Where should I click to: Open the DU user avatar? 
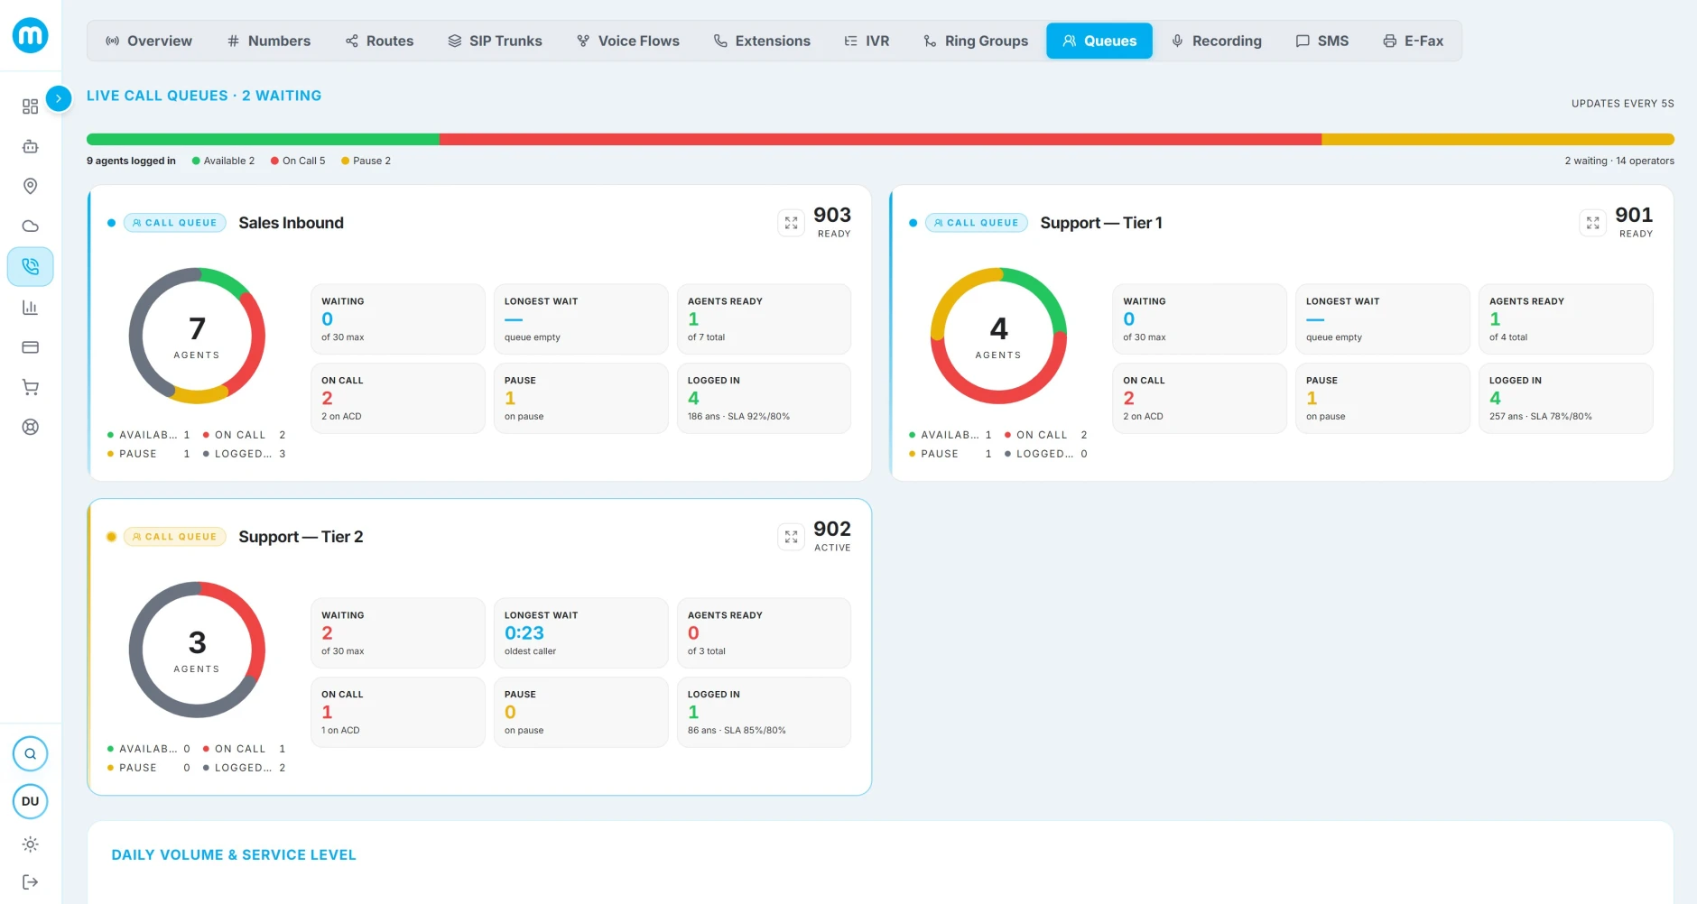[x=30, y=801]
